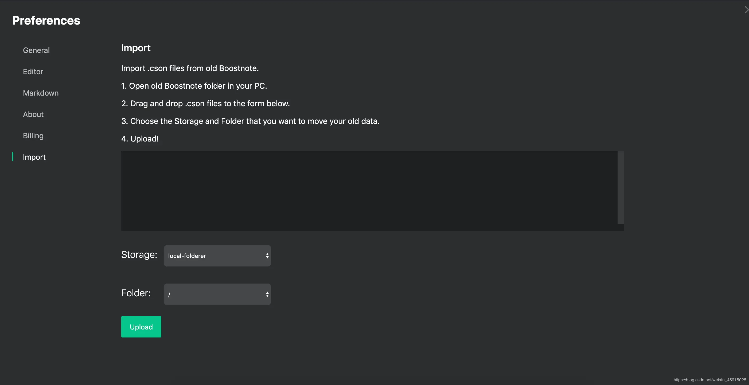Open the General preferences tab

tap(36, 50)
